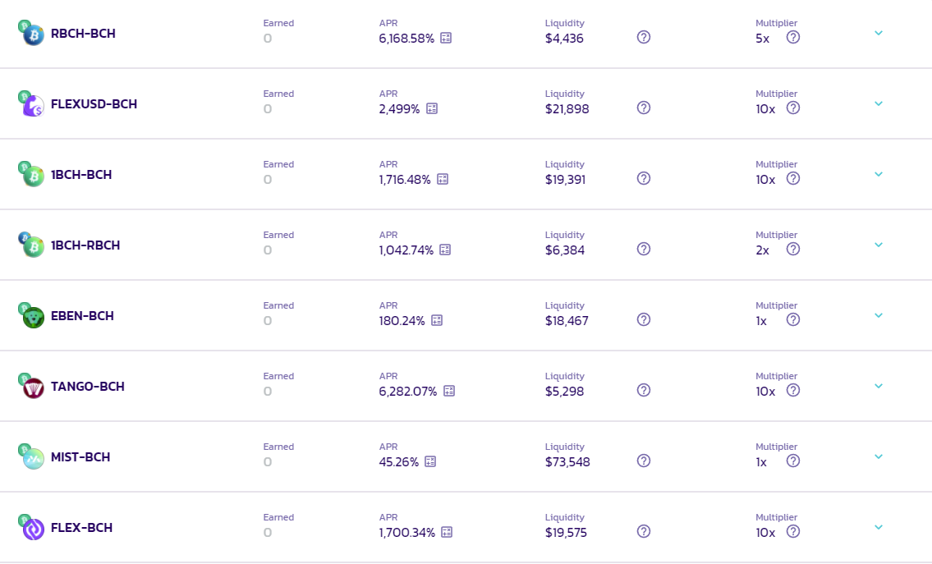Click the TANGO-BCH APR calculator icon

point(449,391)
